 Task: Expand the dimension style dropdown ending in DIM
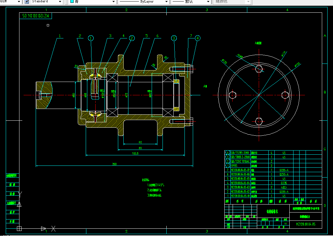[x=19, y=2]
